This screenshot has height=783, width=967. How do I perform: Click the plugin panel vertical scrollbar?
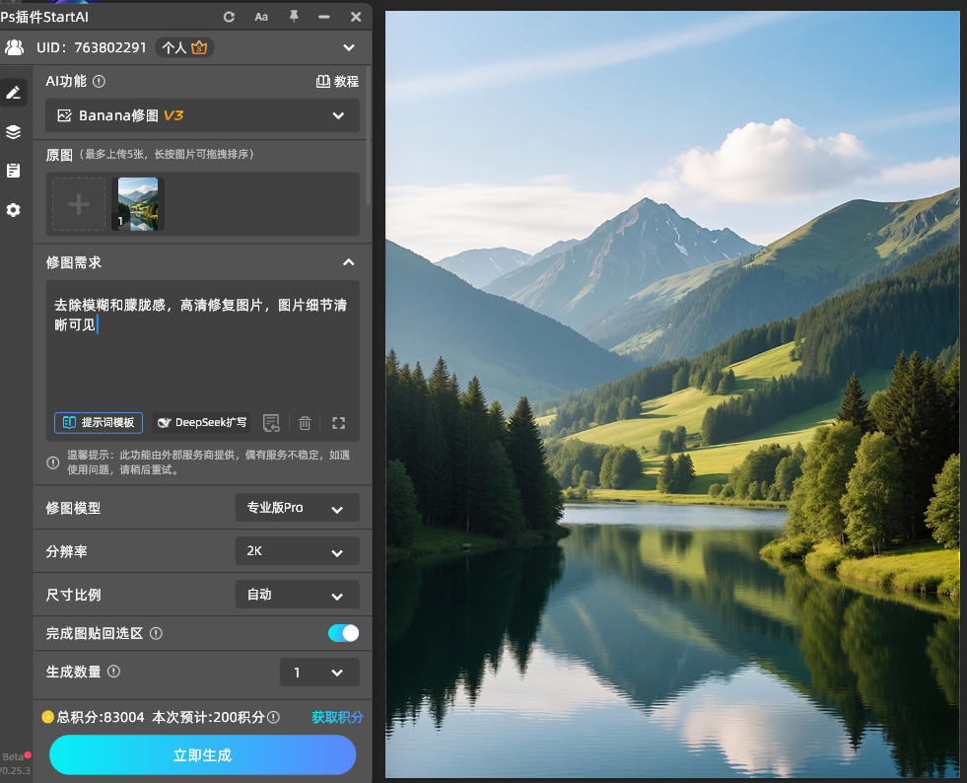pyautogui.click(x=369, y=136)
